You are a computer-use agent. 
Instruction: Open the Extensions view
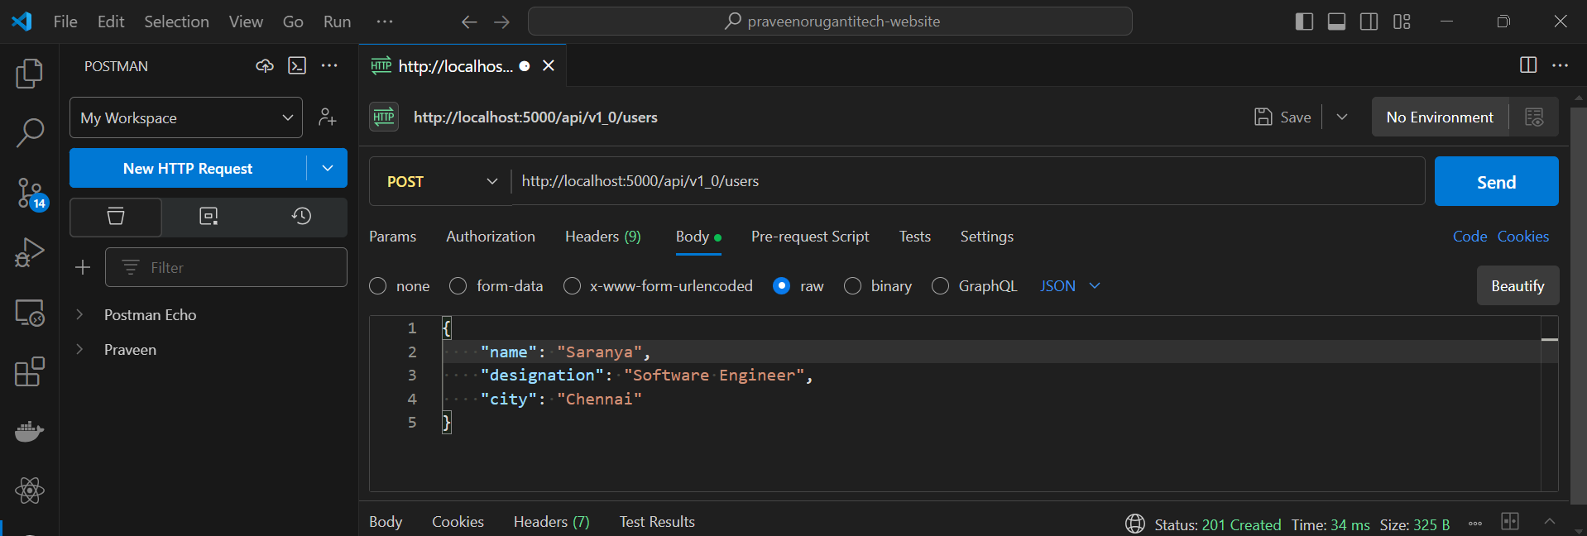pos(30,372)
